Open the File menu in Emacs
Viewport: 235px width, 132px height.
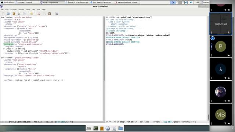(2, 10)
